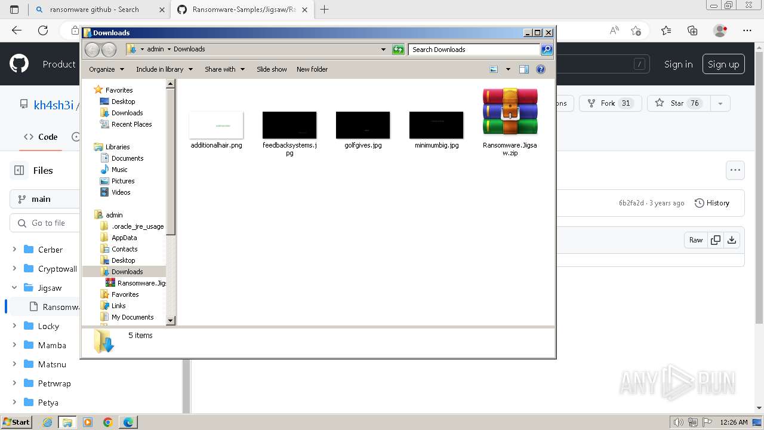764x430 pixels.
Task: Open the Share with menu
Action: [224, 69]
